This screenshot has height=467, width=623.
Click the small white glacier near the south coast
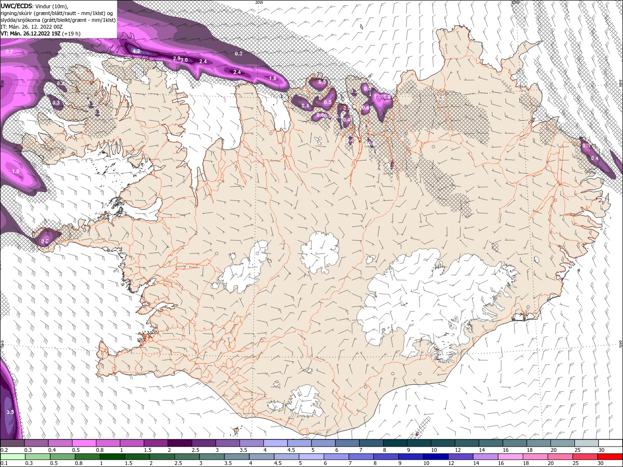(305, 402)
